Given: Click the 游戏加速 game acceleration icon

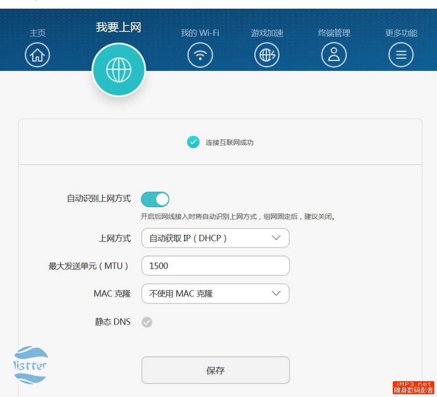Looking at the screenshot, I should click(x=267, y=55).
